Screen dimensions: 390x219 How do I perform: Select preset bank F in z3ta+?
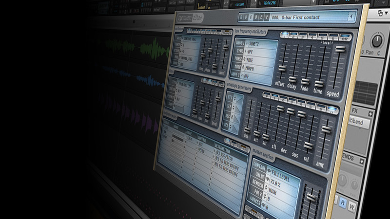pyautogui.click(x=267, y=18)
